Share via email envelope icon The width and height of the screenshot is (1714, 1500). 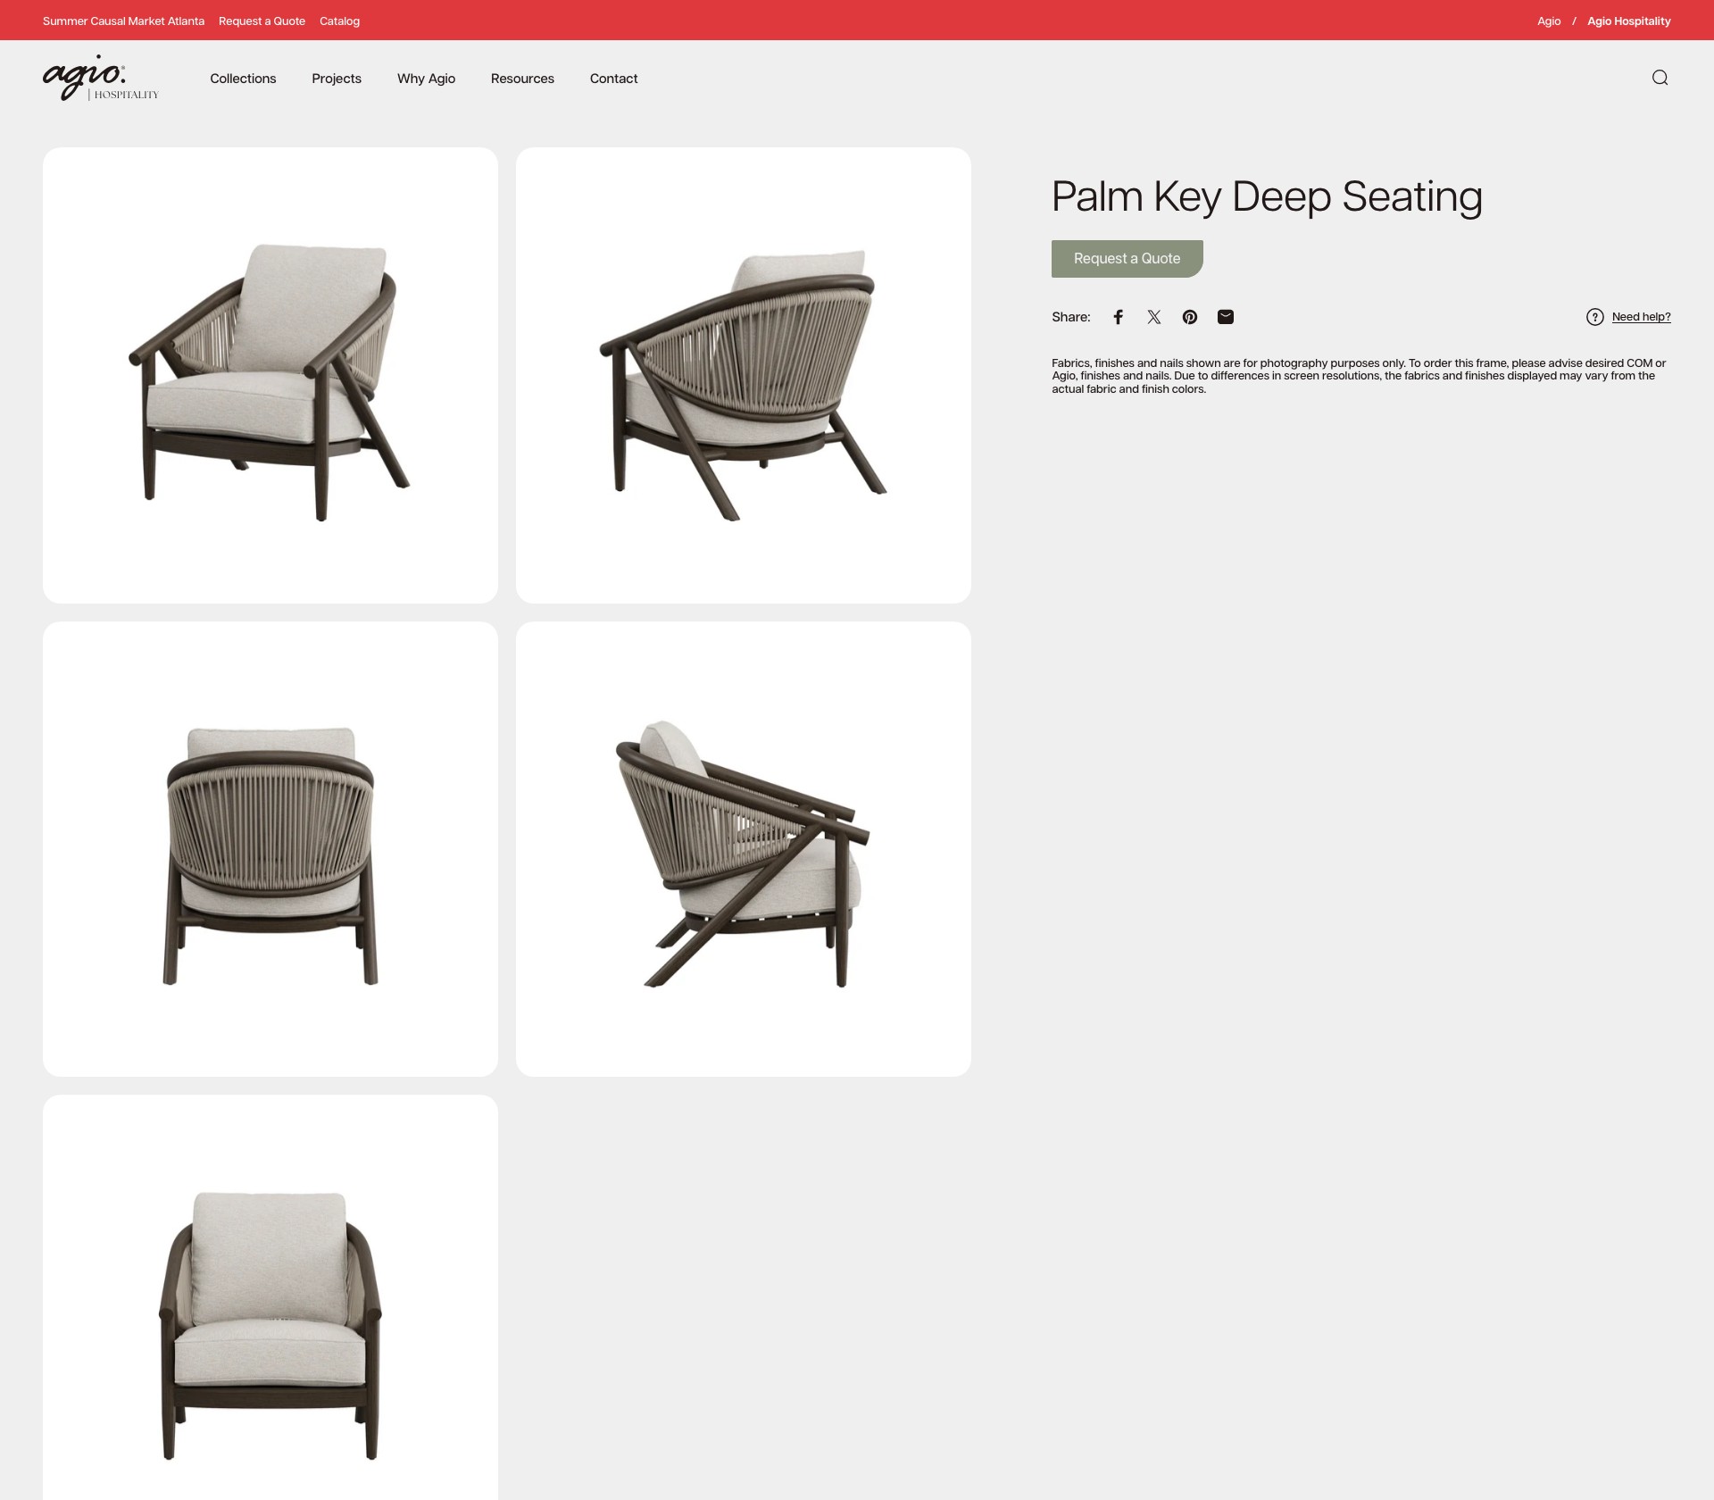point(1226,317)
